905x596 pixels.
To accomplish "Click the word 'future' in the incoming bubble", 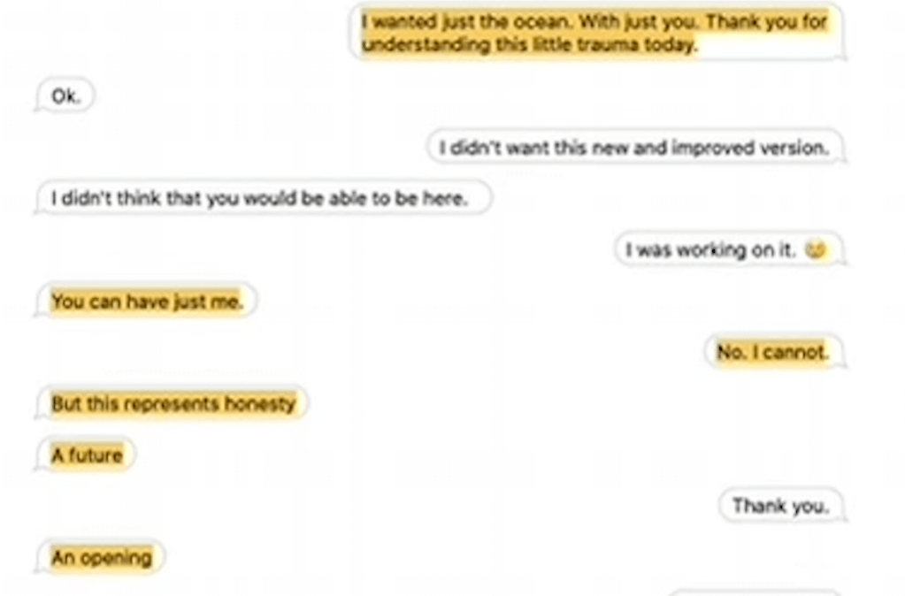I will pos(96,455).
